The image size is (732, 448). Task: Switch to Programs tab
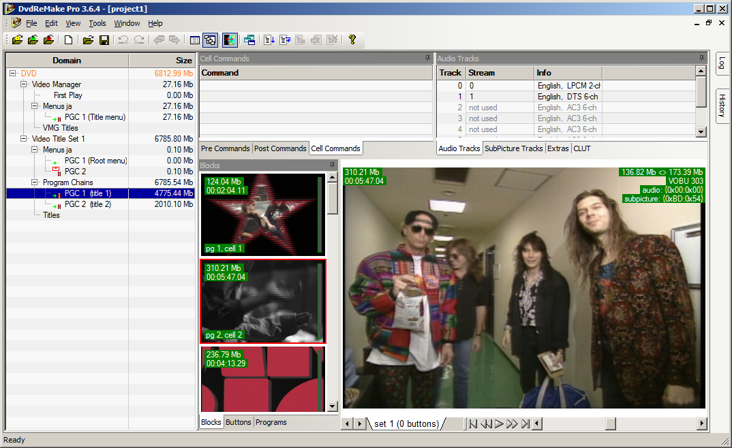click(271, 422)
